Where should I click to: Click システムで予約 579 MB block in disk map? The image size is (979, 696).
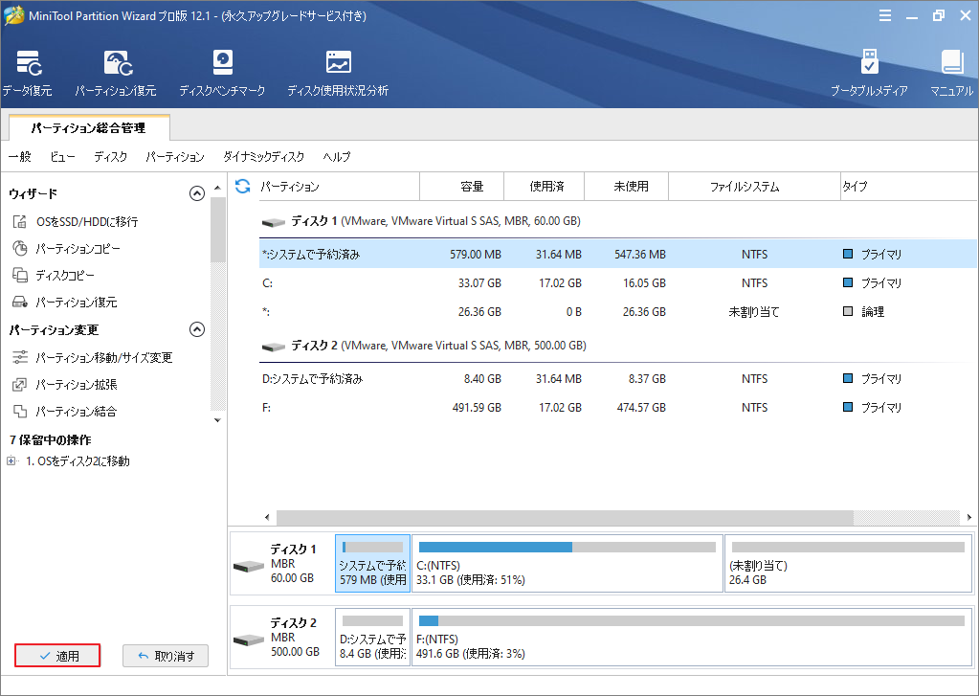[372, 564]
